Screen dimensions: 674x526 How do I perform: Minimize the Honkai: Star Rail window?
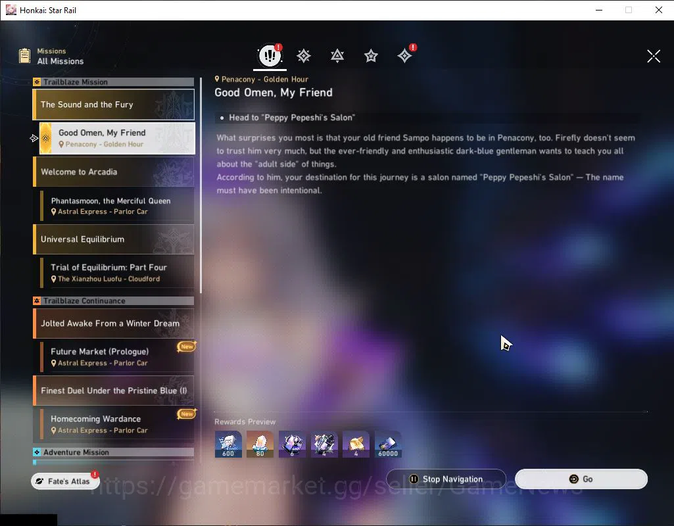click(599, 10)
